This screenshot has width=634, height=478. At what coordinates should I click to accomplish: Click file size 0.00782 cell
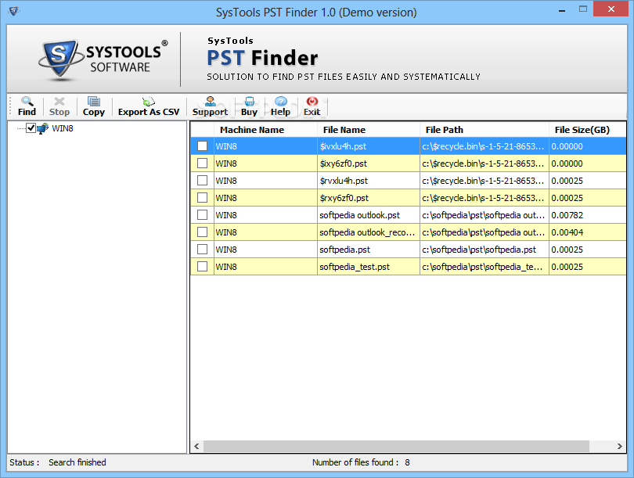click(588, 215)
